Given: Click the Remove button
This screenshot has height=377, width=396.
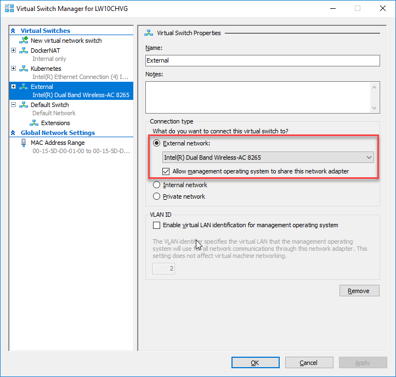Looking at the screenshot, I should tap(359, 291).
